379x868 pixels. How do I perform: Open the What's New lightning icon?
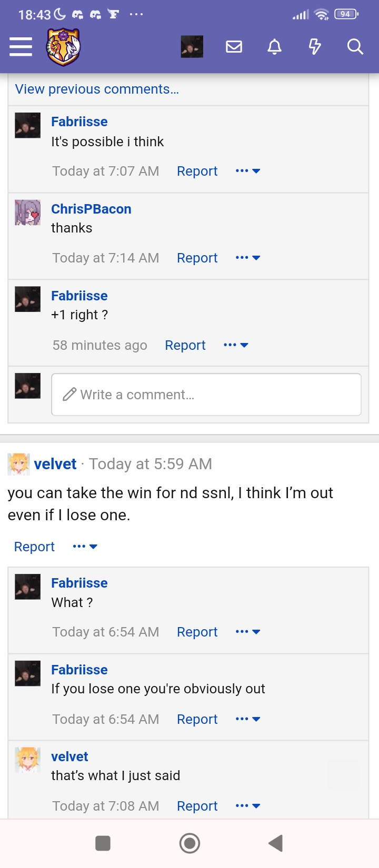[x=315, y=47]
